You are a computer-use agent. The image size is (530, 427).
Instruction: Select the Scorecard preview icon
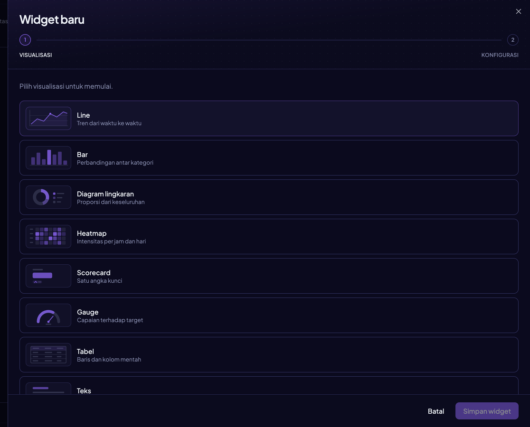48,276
